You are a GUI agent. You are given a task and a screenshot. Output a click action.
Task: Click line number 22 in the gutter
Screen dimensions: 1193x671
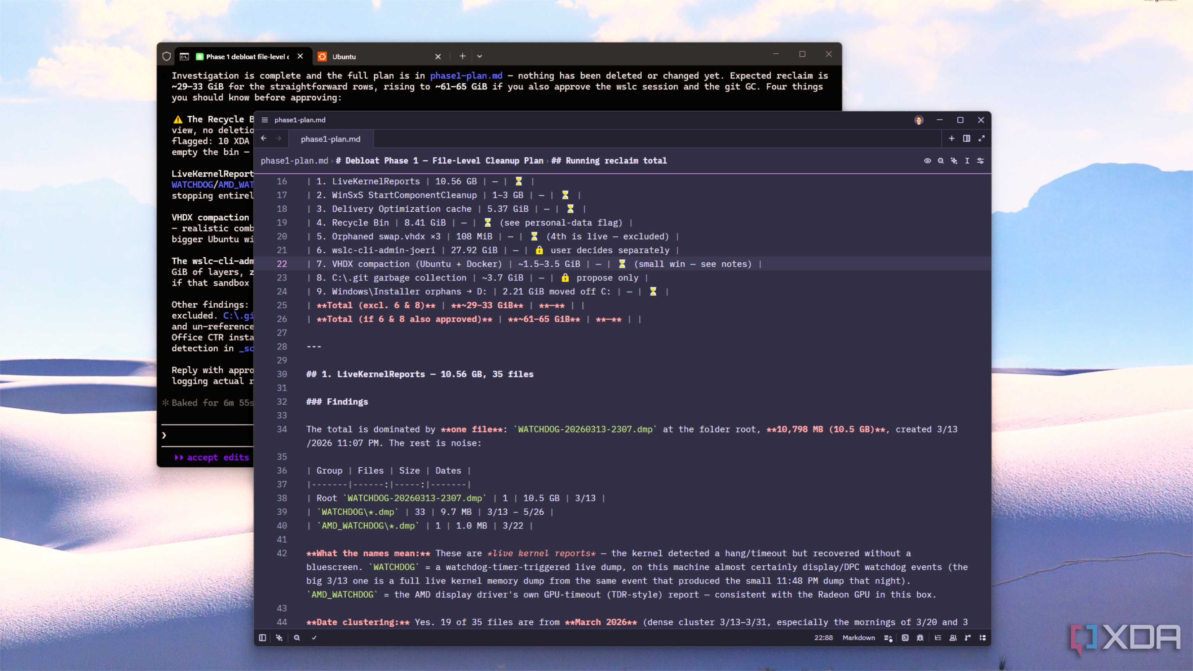point(282,264)
